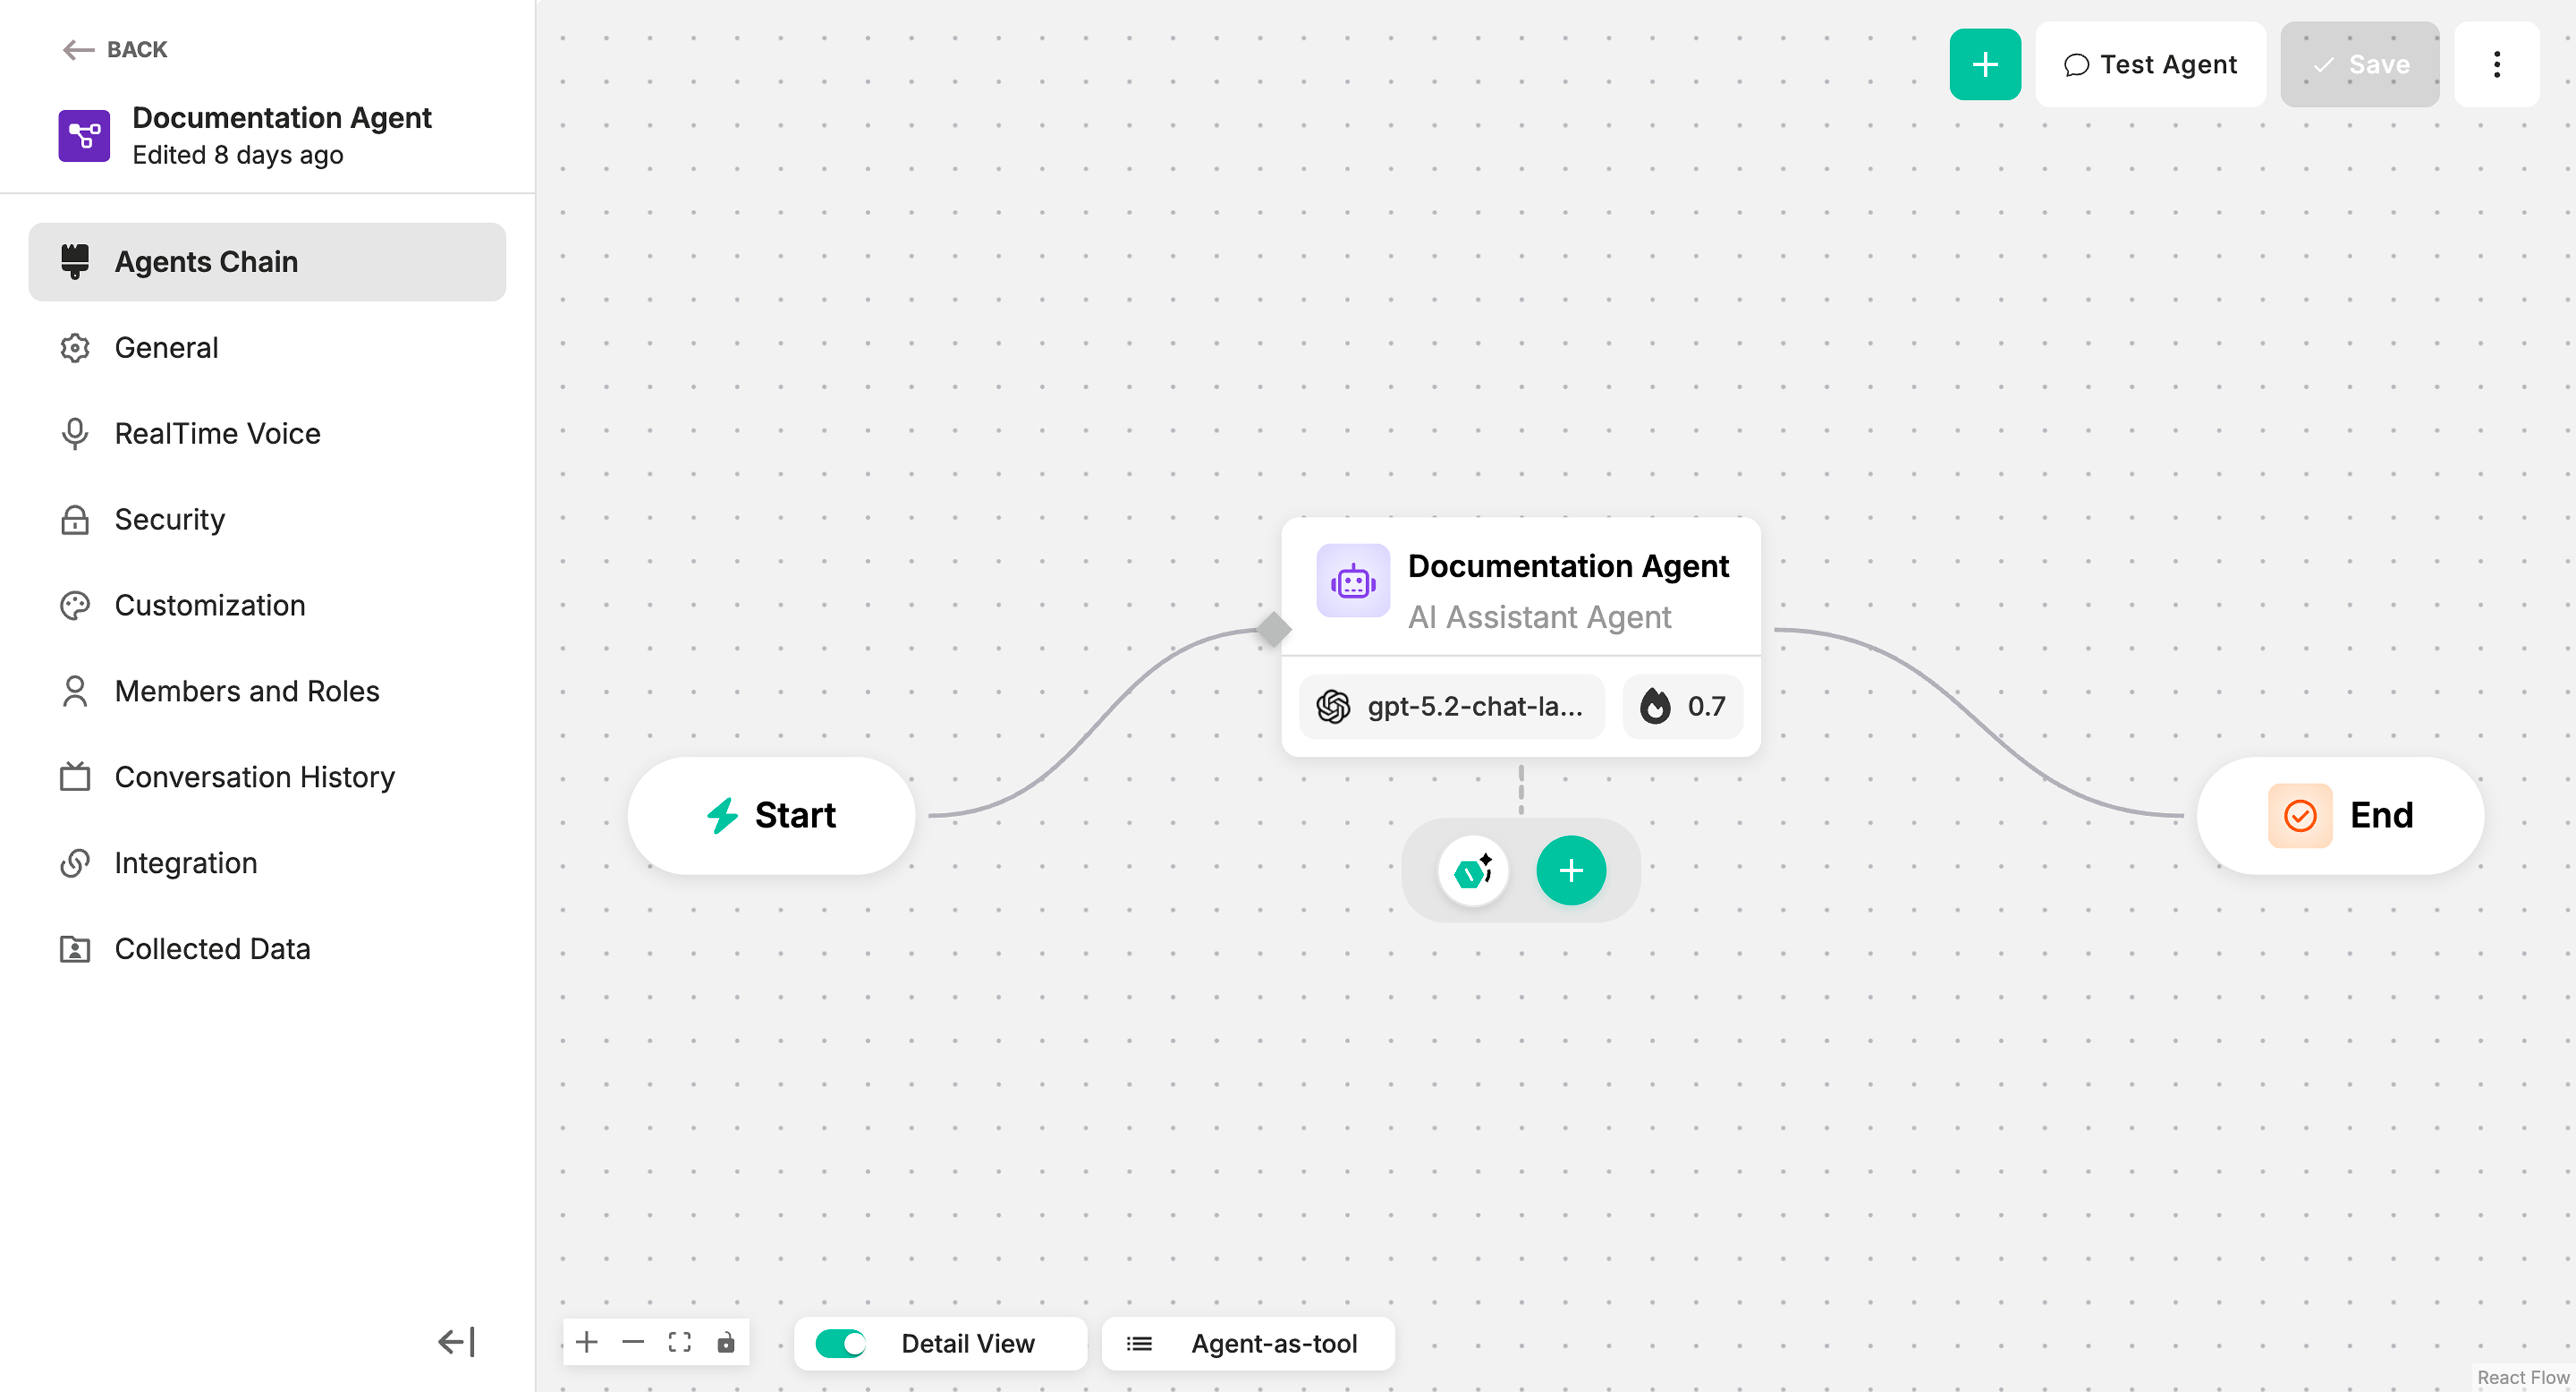
Task: View the Conversation History
Action: 254,776
